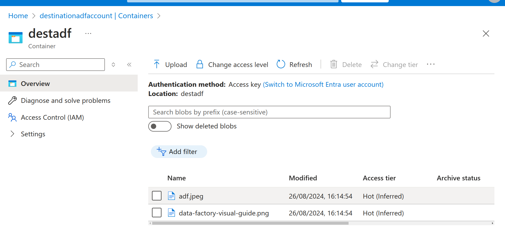The width and height of the screenshot is (505, 231).
Task: Click the Delete label in toolbar
Action: pos(352,65)
